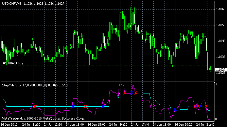Click the 1.1065 price axis label
Image resolution: width=227 pixels, height=127 pixels.
pyautogui.click(x=221, y=9)
